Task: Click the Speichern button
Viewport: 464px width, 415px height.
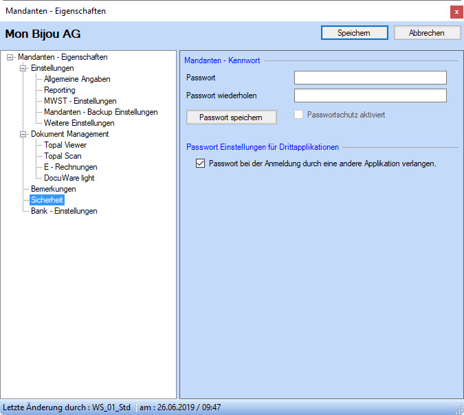Action: 354,33
